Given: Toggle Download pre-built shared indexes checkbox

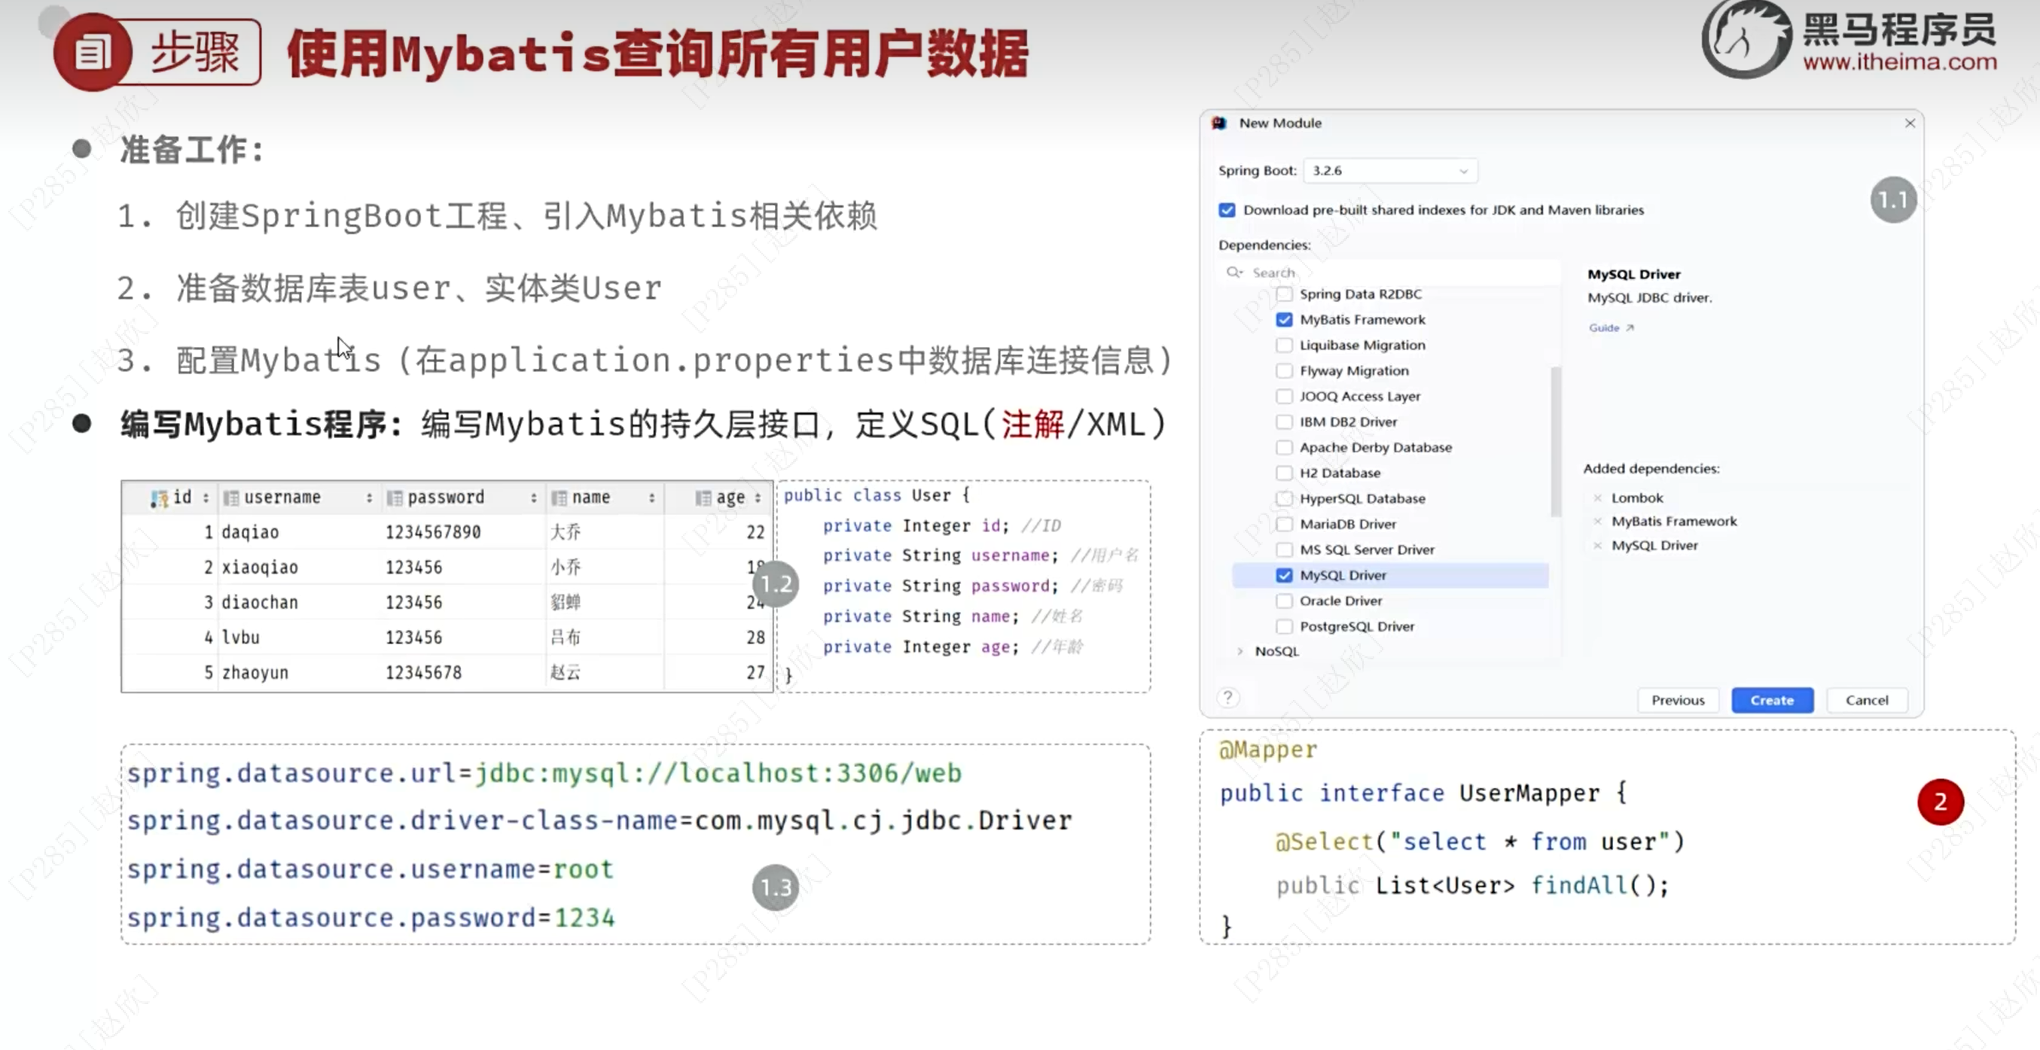Looking at the screenshot, I should [x=1227, y=211].
